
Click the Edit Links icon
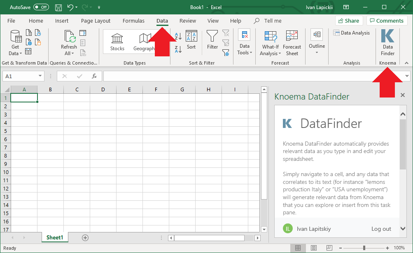[x=83, y=53]
